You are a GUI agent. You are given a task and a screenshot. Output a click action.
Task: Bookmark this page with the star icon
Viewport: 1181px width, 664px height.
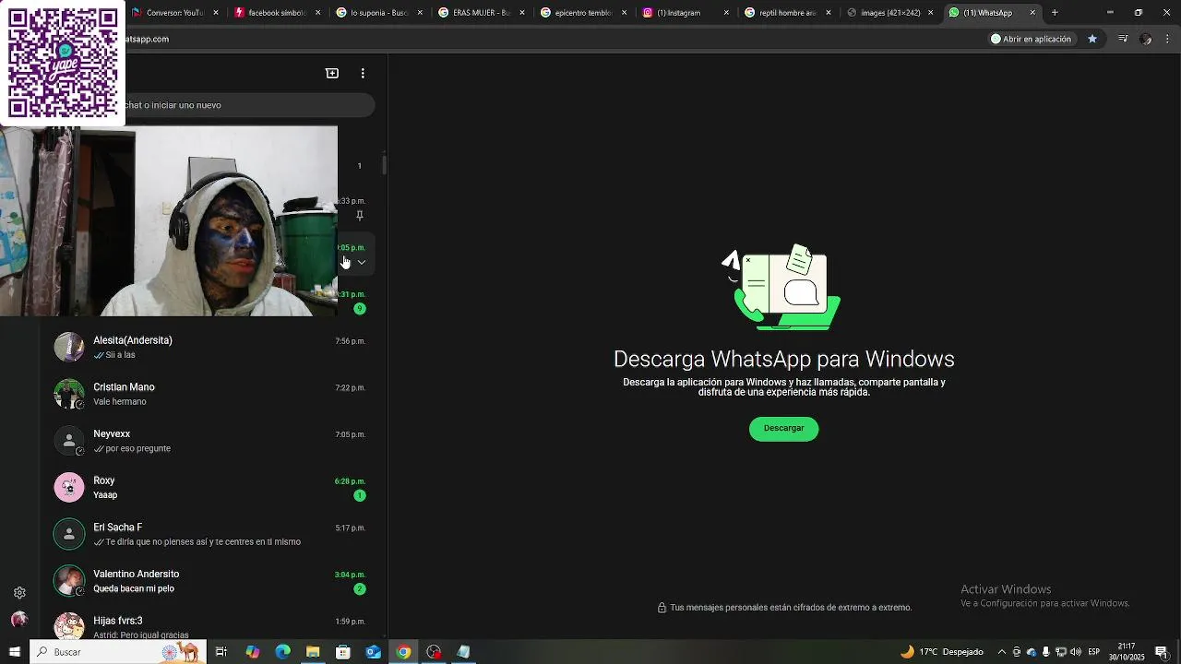(1092, 39)
